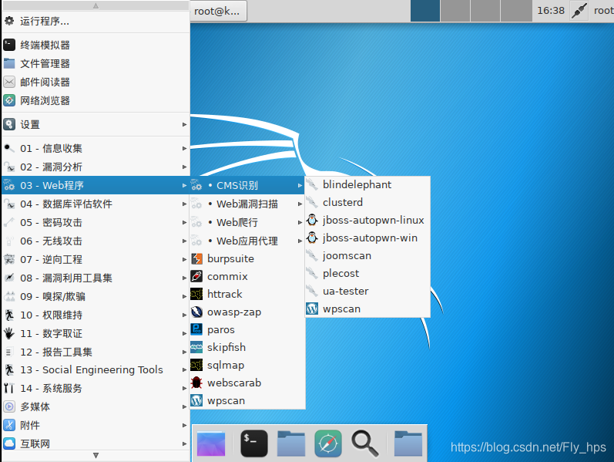This screenshot has height=462, width=614.
Task: Click the up scroll arrow atop the menu
Action: (96, 5)
